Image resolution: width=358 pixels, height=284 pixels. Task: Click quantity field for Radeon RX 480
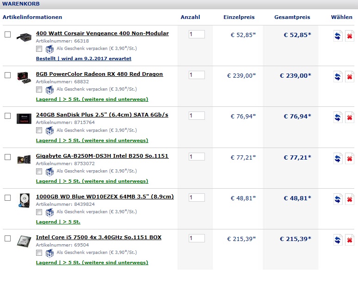pos(197,75)
